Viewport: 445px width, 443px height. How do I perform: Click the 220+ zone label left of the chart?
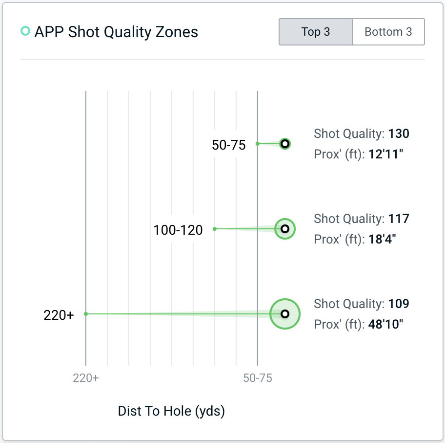(59, 315)
